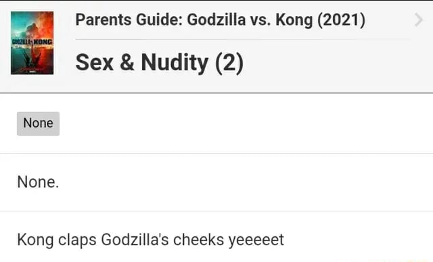
Task: Click Godzilla in the header title
Action: (x=216, y=20)
